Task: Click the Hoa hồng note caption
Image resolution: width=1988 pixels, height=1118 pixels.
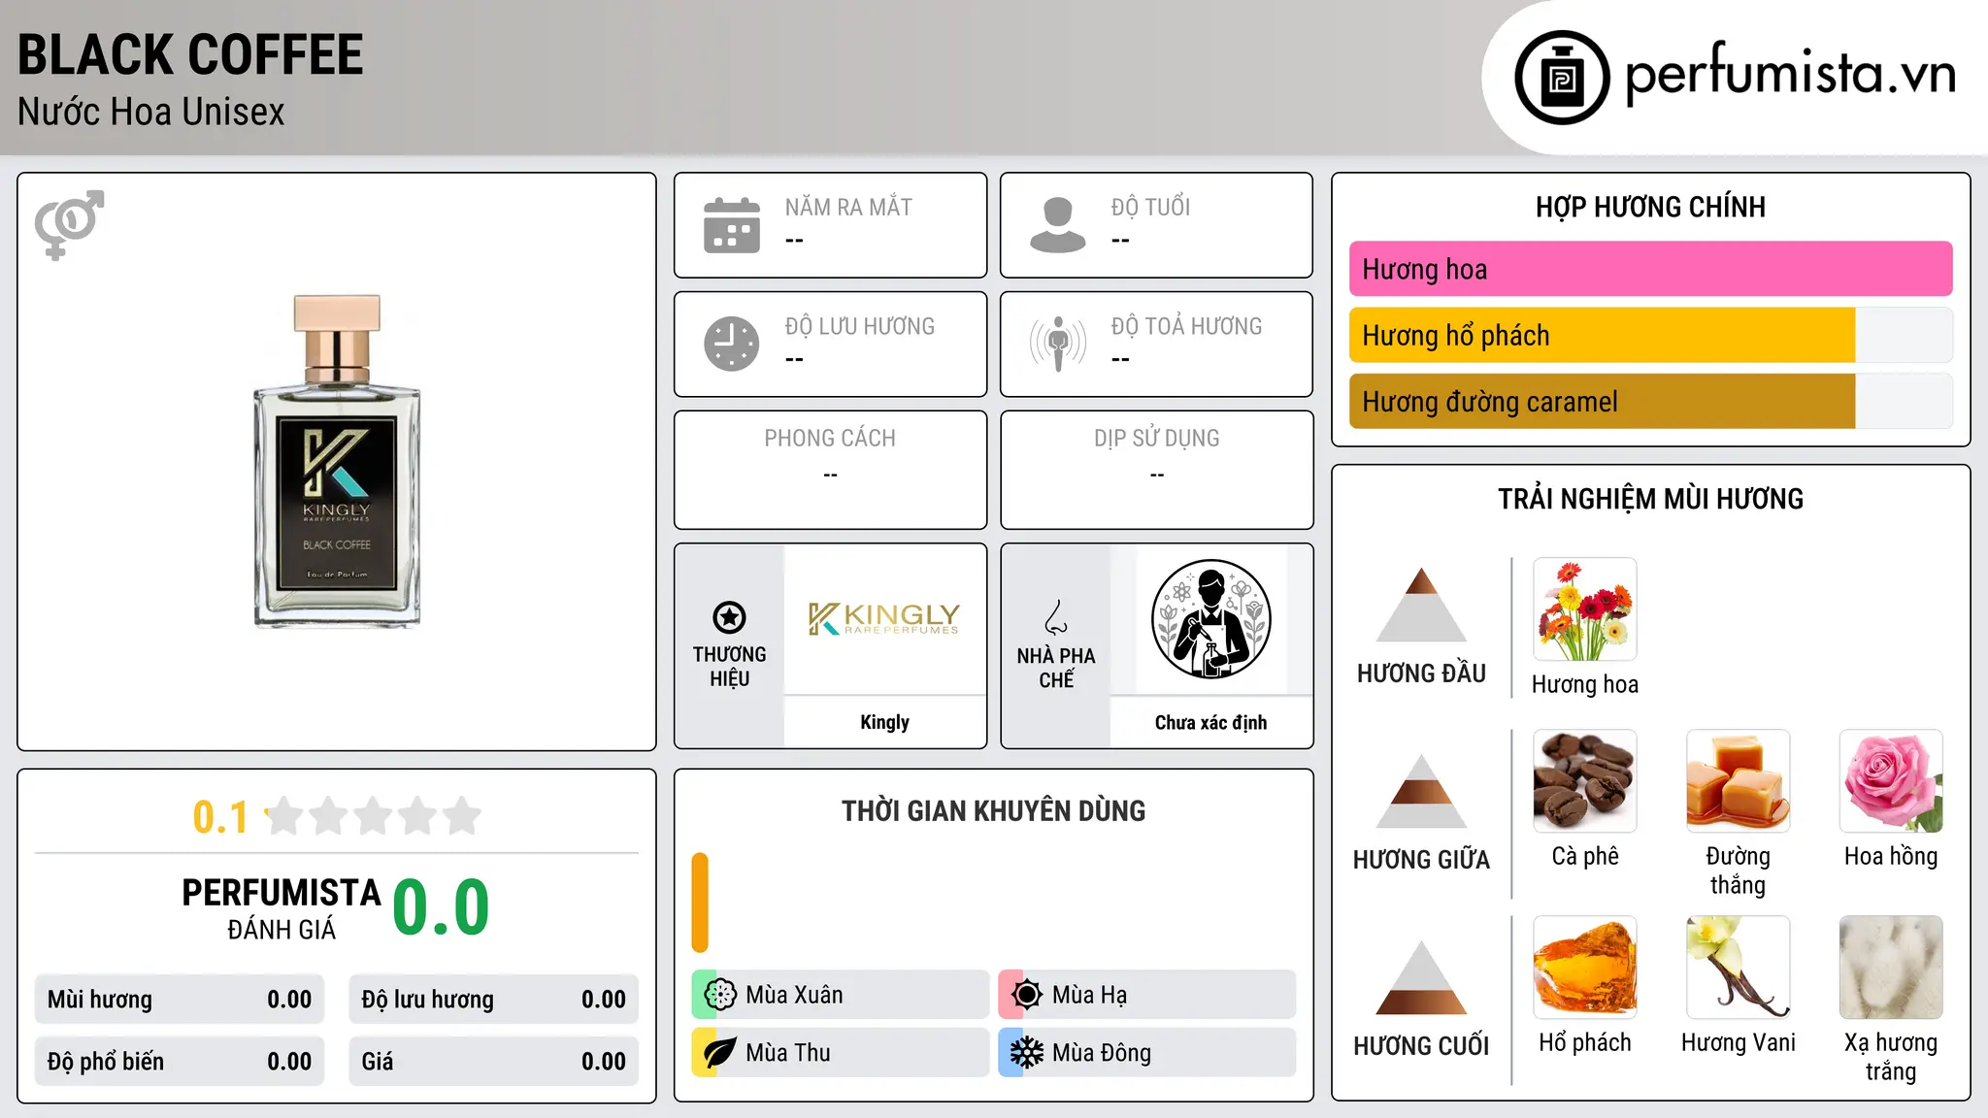Action: coord(1891,856)
